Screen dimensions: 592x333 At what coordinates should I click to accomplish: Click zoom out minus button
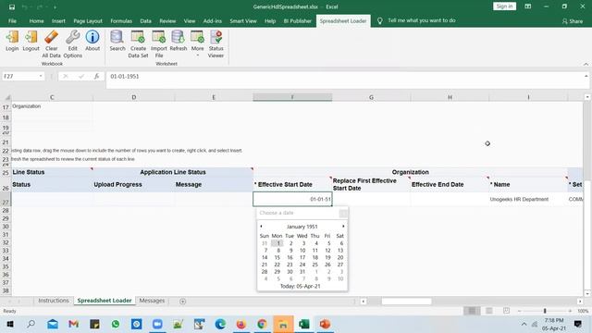pyautogui.click(x=520, y=311)
